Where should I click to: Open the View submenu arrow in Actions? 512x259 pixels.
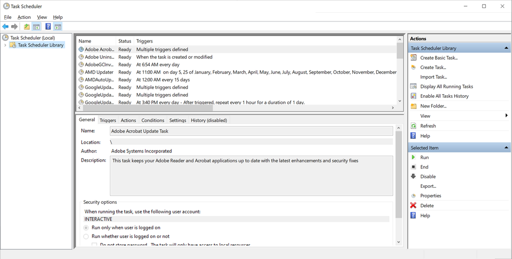pos(506,116)
